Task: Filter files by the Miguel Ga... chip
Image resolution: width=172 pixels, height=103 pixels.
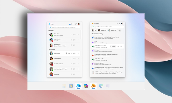Action: click(113, 30)
